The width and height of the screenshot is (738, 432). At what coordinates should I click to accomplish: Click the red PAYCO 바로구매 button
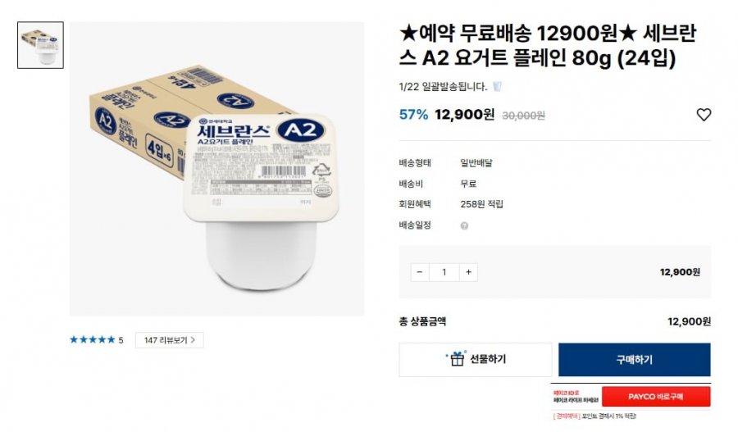click(x=656, y=397)
